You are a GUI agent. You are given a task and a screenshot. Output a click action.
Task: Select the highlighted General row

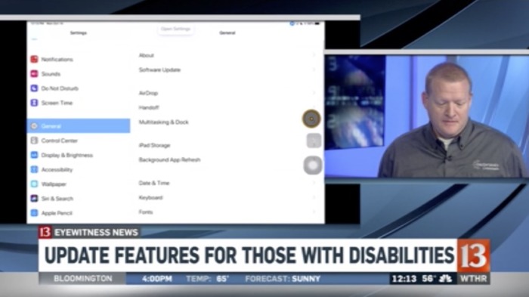point(79,126)
